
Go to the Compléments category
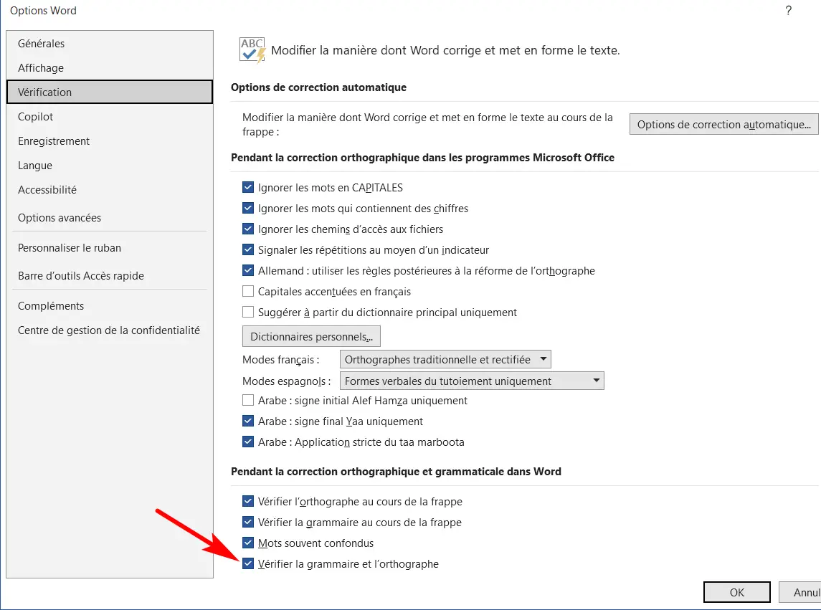[x=110, y=306]
